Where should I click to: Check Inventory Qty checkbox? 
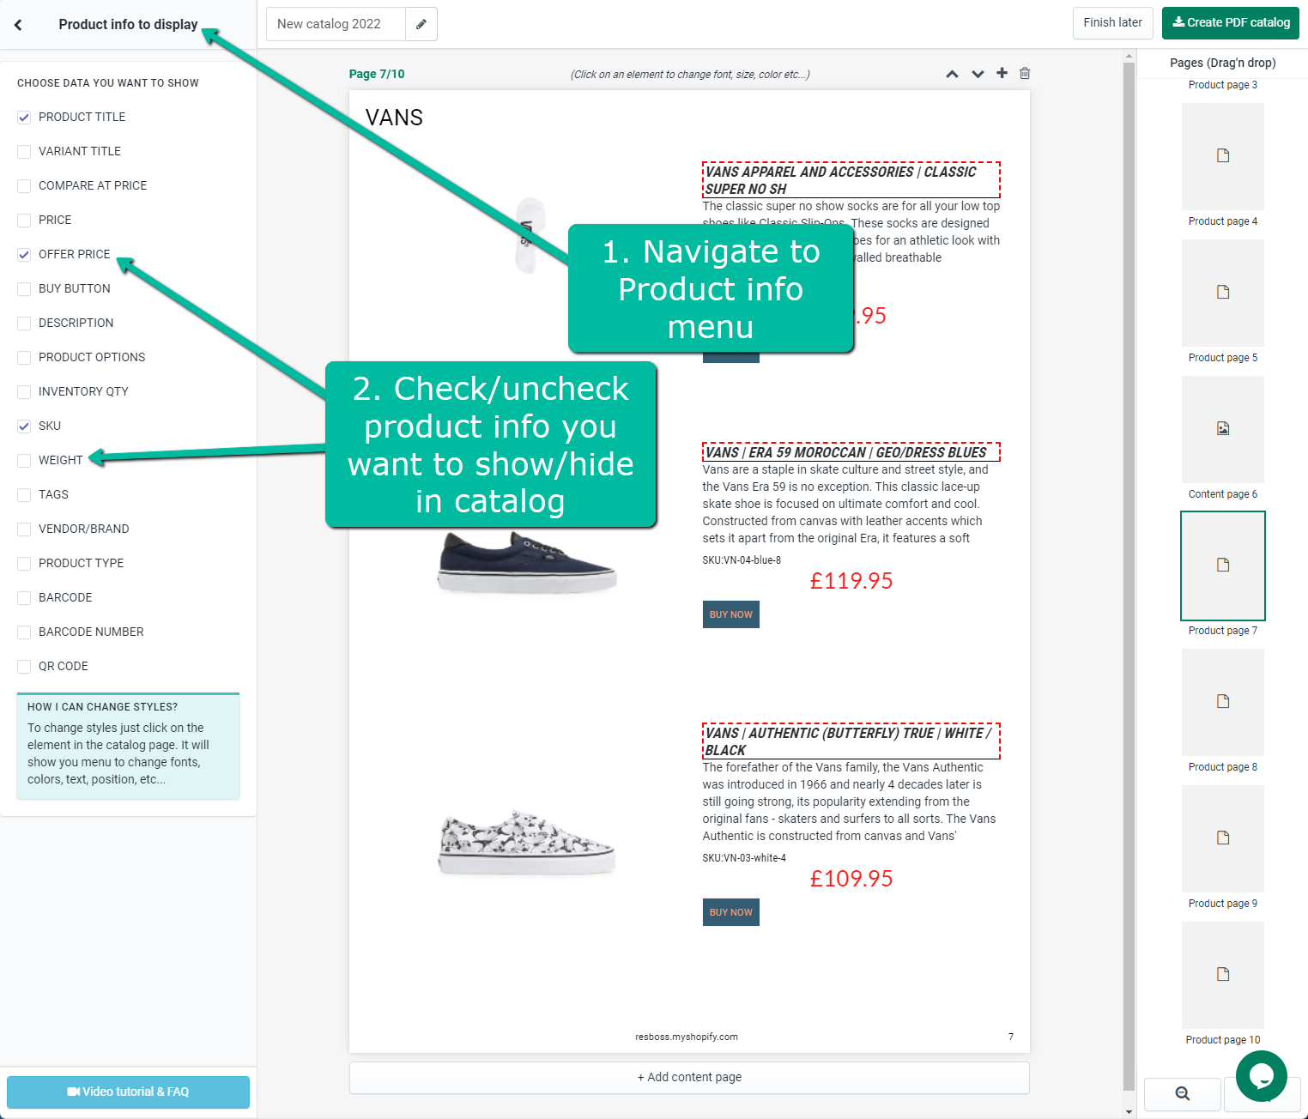[24, 392]
